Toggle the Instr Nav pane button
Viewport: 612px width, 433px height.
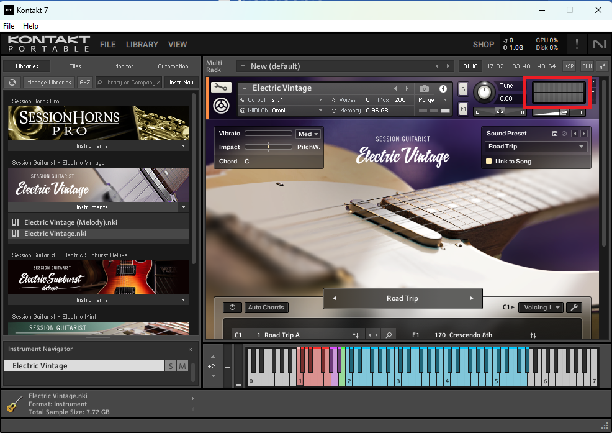(x=181, y=83)
